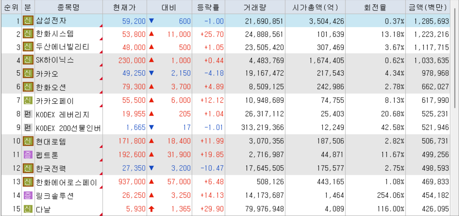
Task: Sort by the 종목명 column header
Action: (69, 7)
